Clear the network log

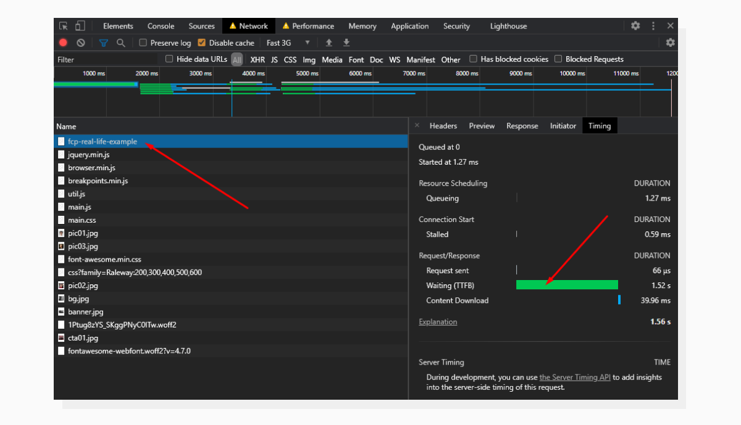point(80,43)
